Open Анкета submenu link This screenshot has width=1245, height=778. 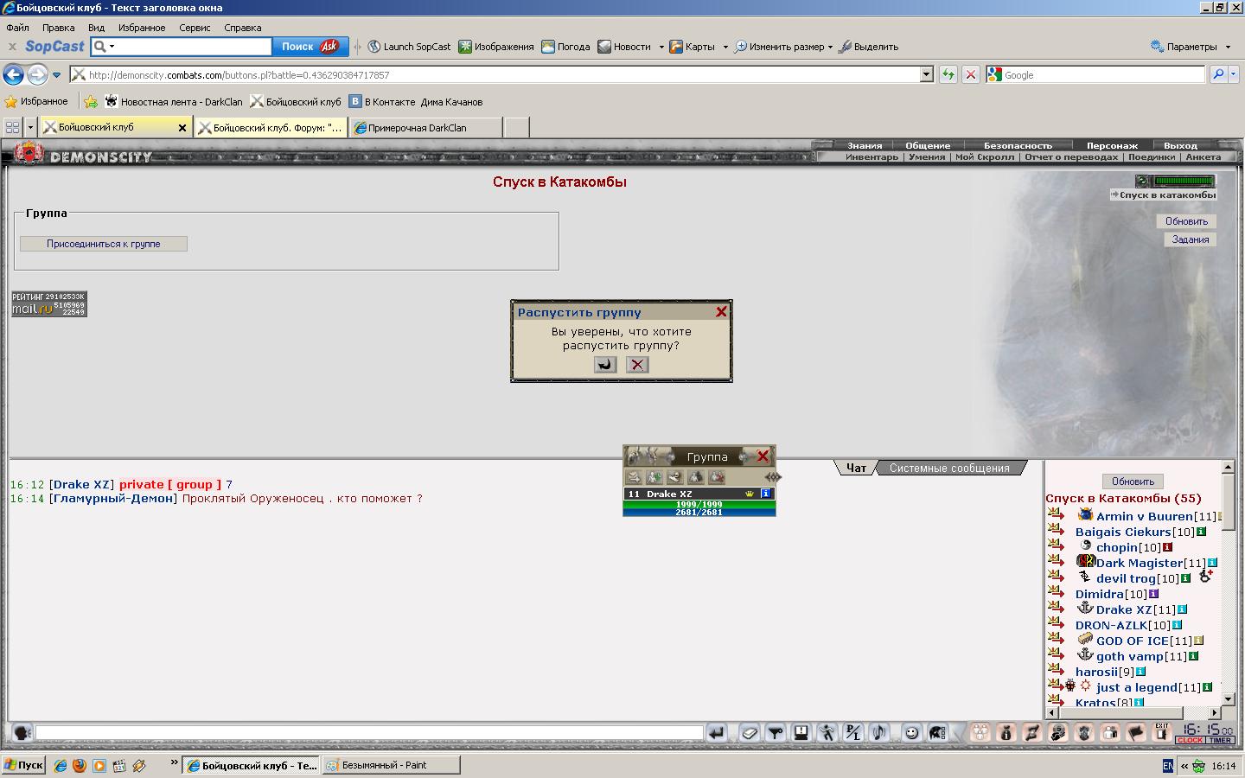[1203, 157]
